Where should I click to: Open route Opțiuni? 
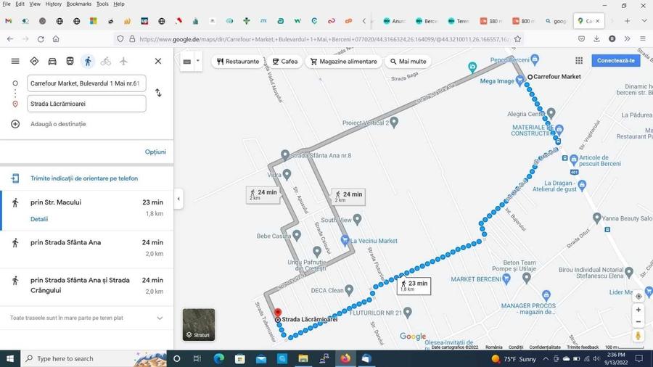coord(155,152)
